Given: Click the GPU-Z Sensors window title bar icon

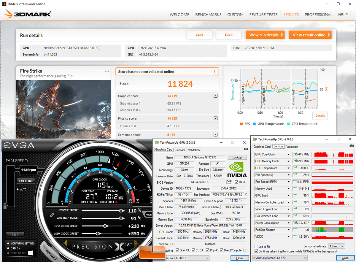Looking at the screenshot, I should [x=255, y=139].
